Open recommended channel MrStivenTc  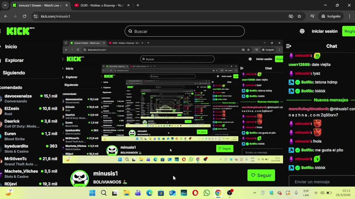point(29,161)
